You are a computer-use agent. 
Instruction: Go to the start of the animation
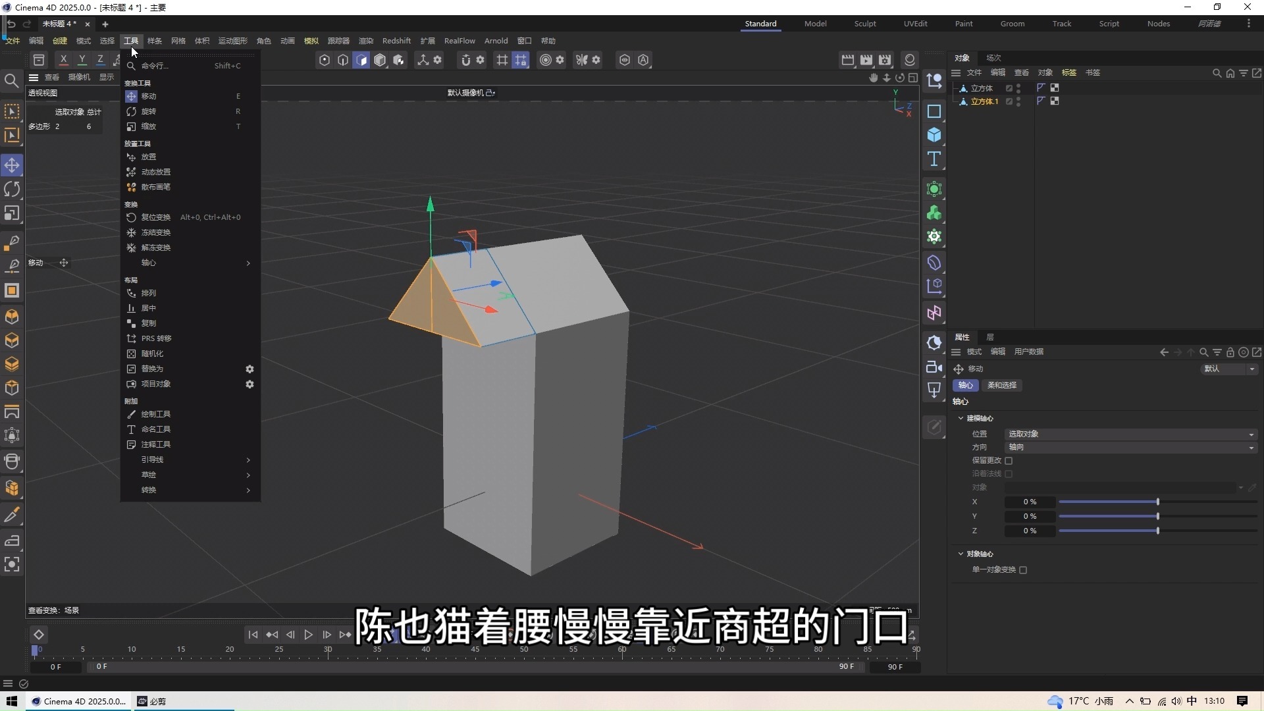[253, 635]
